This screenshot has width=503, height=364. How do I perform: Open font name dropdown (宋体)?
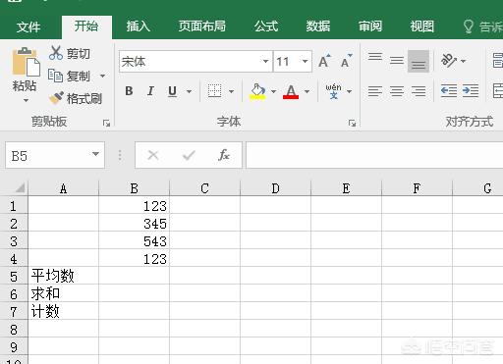(265, 61)
